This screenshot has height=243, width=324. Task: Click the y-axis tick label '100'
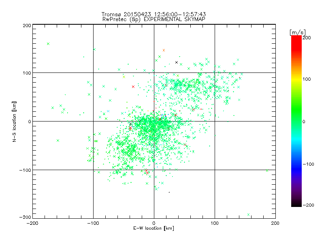click(27, 73)
